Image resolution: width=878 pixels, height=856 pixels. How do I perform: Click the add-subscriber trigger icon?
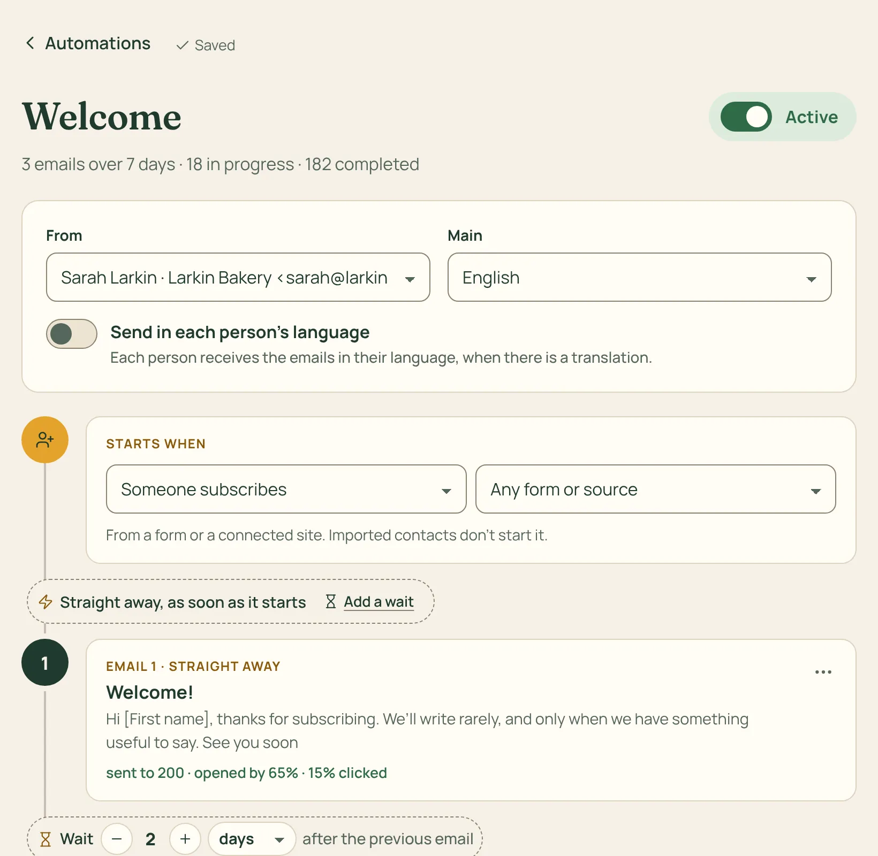45,440
